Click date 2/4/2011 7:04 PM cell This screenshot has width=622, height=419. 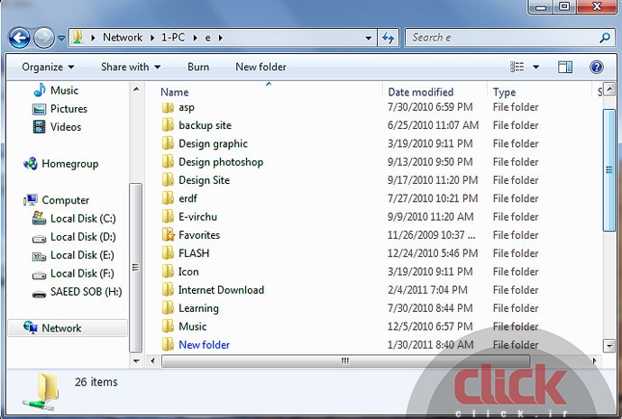[x=427, y=290]
